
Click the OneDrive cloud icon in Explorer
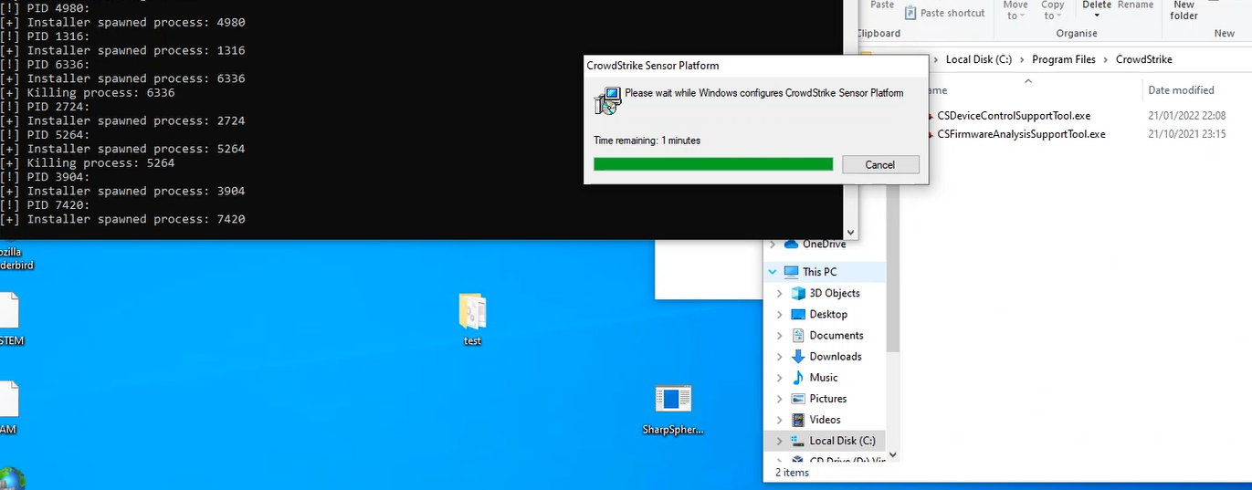tap(791, 244)
